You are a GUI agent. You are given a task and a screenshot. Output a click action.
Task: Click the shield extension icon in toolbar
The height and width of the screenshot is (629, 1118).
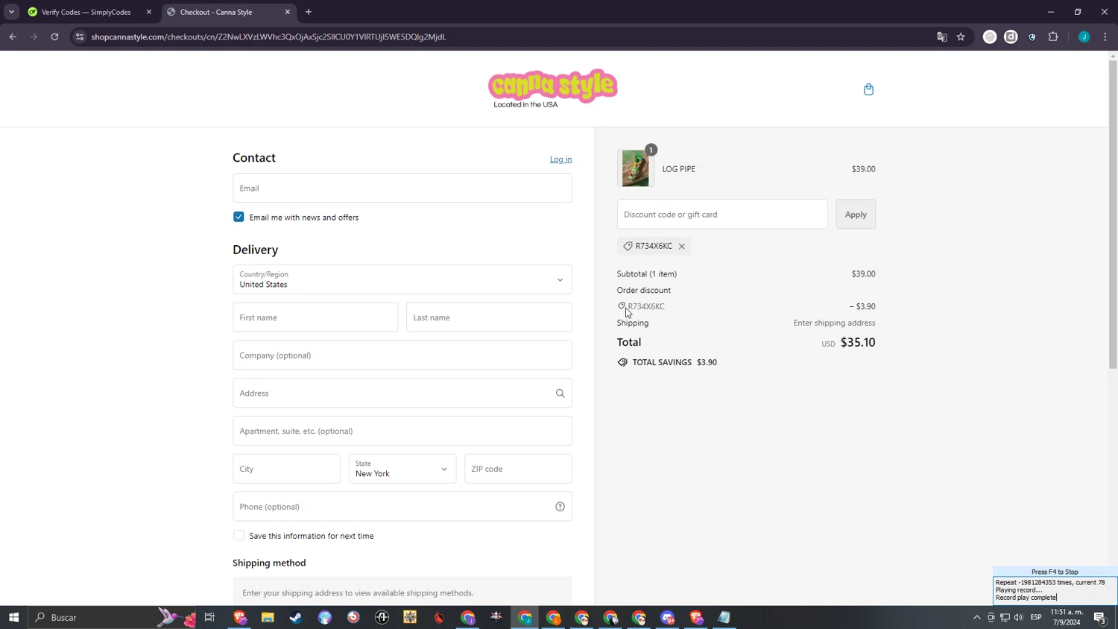(x=1032, y=37)
